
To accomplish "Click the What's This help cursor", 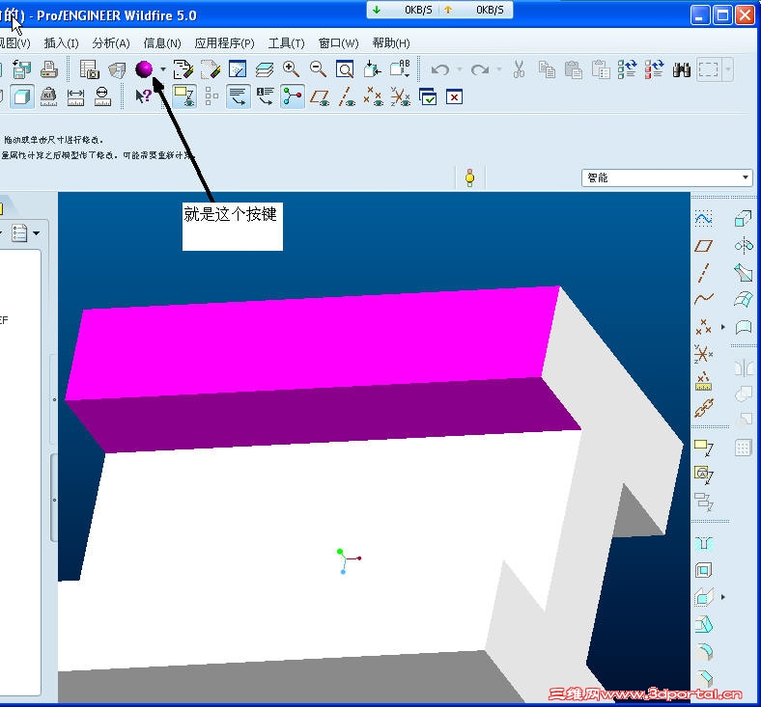I will (x=143, y=96).
